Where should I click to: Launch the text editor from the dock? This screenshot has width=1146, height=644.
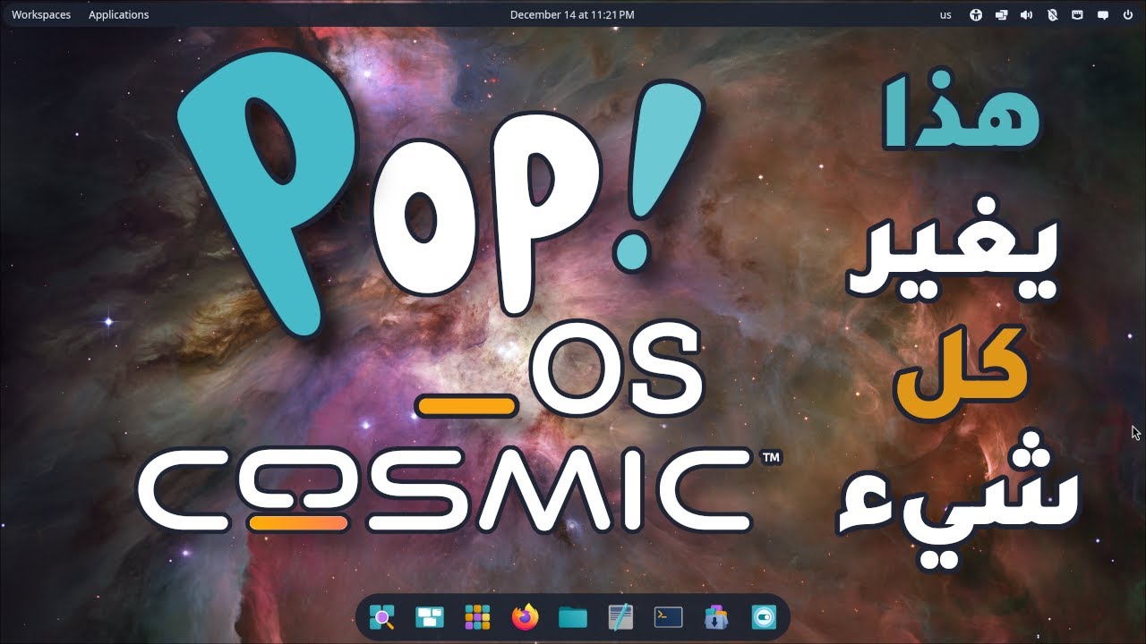click(620, 617)
